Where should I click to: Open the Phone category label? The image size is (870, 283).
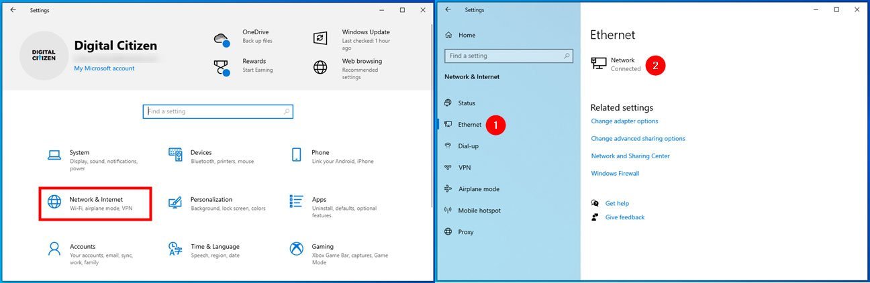pos(320,153)
